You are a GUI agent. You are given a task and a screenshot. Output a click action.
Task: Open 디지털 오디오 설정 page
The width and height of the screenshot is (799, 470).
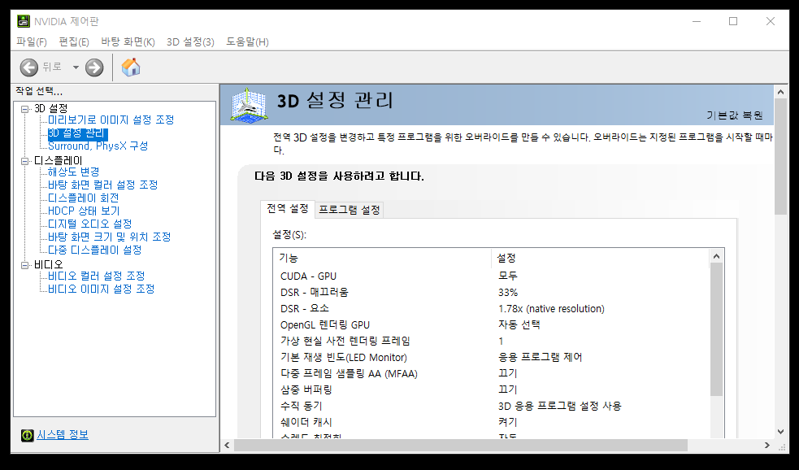89,224
